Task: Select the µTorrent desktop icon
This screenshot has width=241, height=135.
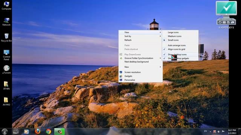Action: [6, 69]
